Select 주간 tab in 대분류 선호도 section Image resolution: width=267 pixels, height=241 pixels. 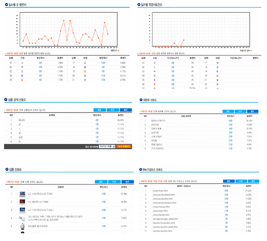tap(240, 111)
